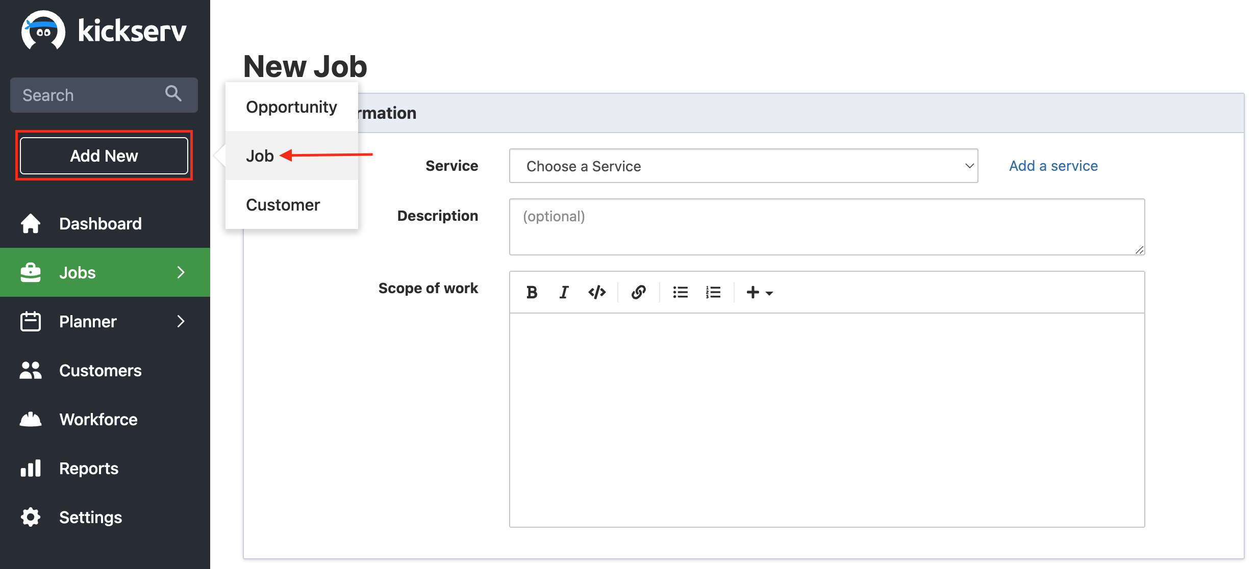Open the Choose a Service dropdown
The width and height of the screenshot is (1256, 569).
[743, 166]
